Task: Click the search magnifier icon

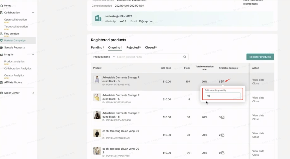Action: click(x=185, y=57)
